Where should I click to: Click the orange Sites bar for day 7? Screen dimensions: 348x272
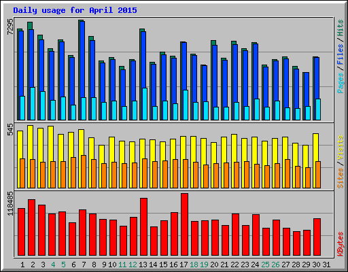pos(84,171)
